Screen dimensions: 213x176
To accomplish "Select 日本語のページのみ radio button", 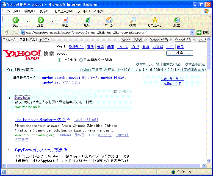I will (81, 60).
